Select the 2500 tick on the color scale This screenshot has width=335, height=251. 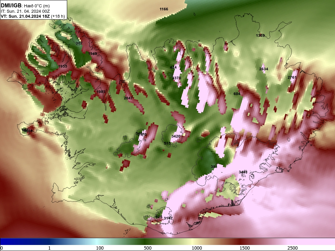pos(292,248)
